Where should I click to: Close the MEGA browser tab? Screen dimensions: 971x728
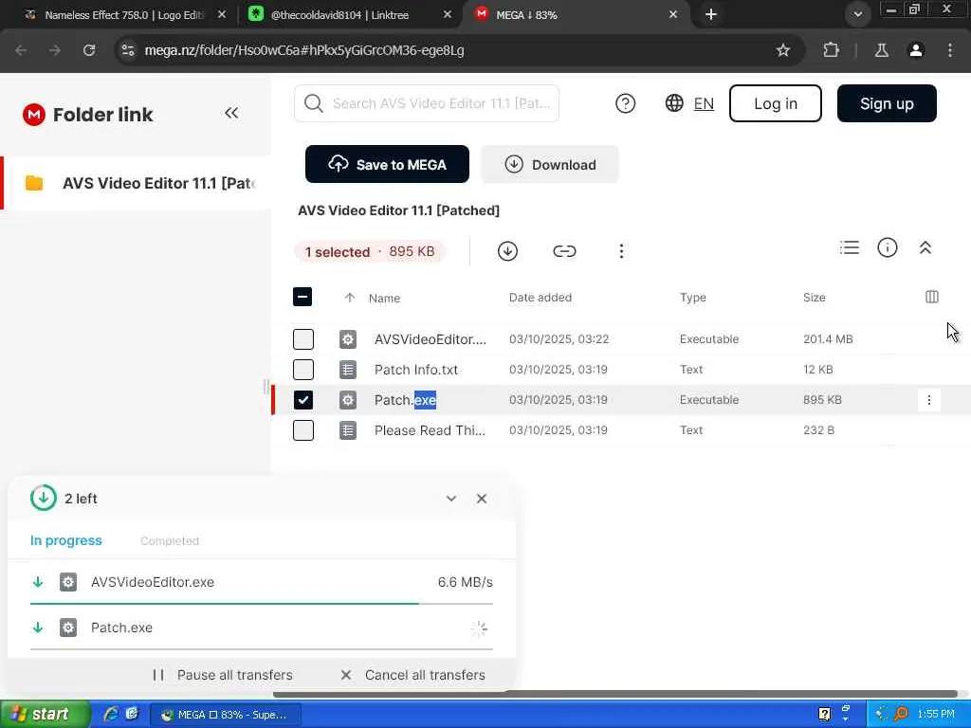pyautogui.click(x=673, y=14)
